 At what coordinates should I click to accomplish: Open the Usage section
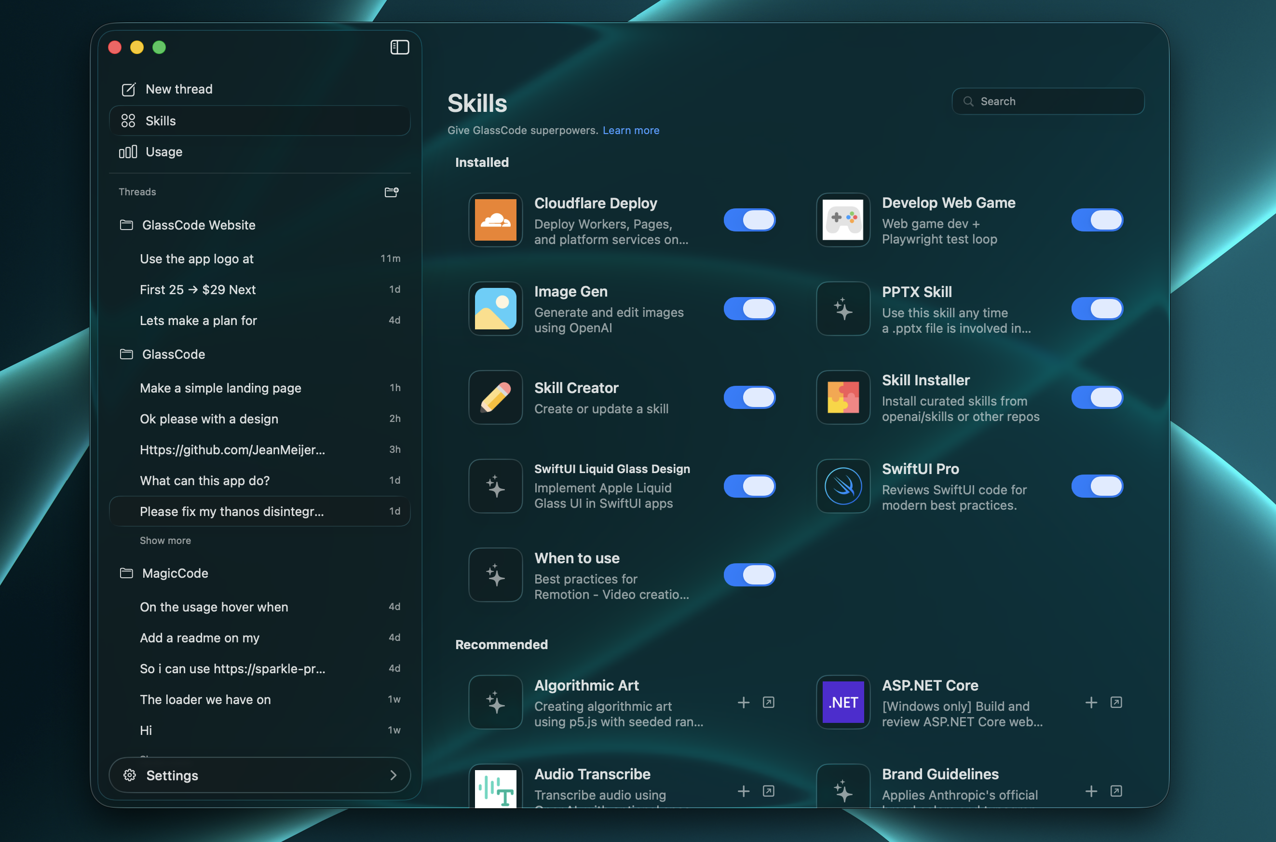coord(164,152)
